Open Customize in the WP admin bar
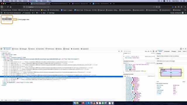Viewport: 187px width, 105px height. click(26, 13)
